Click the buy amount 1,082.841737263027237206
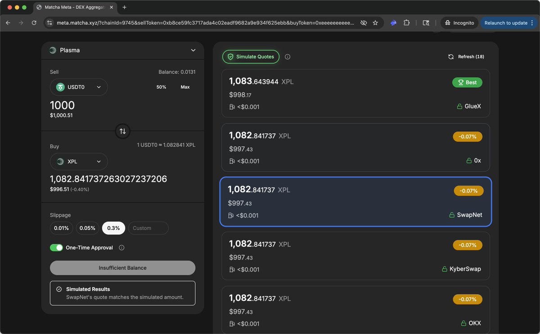 pyautogui.click(x=108, y=179)
